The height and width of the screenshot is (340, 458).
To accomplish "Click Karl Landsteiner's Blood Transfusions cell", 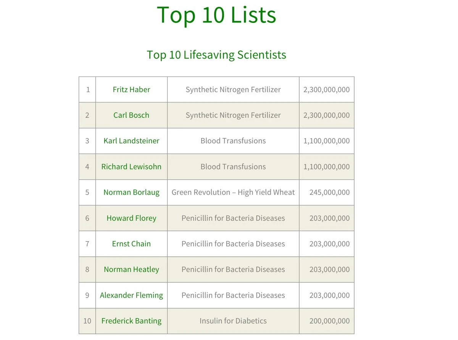I will click(x=233, y=141).
